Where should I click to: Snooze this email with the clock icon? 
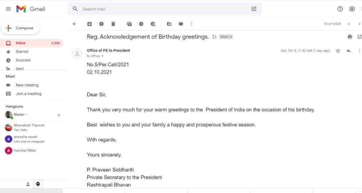click(141, 24)
